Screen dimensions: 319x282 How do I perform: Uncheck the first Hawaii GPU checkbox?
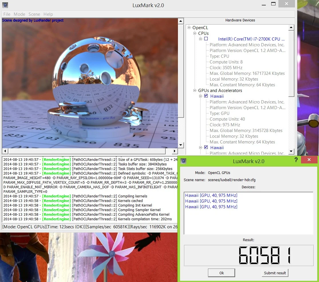pos(206,96)
